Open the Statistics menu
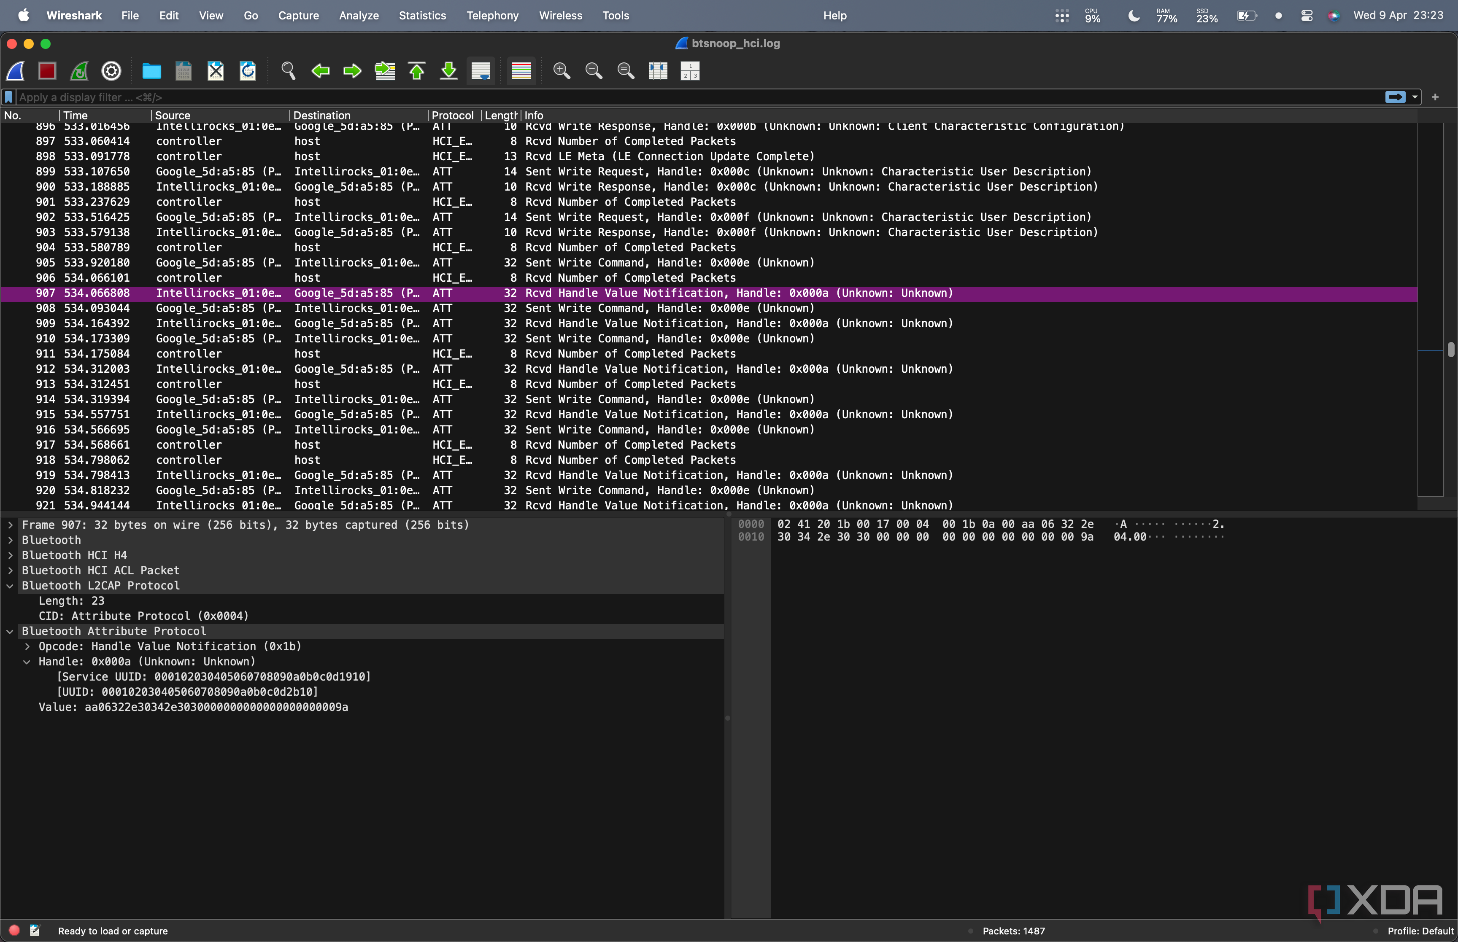 (422, 15)
